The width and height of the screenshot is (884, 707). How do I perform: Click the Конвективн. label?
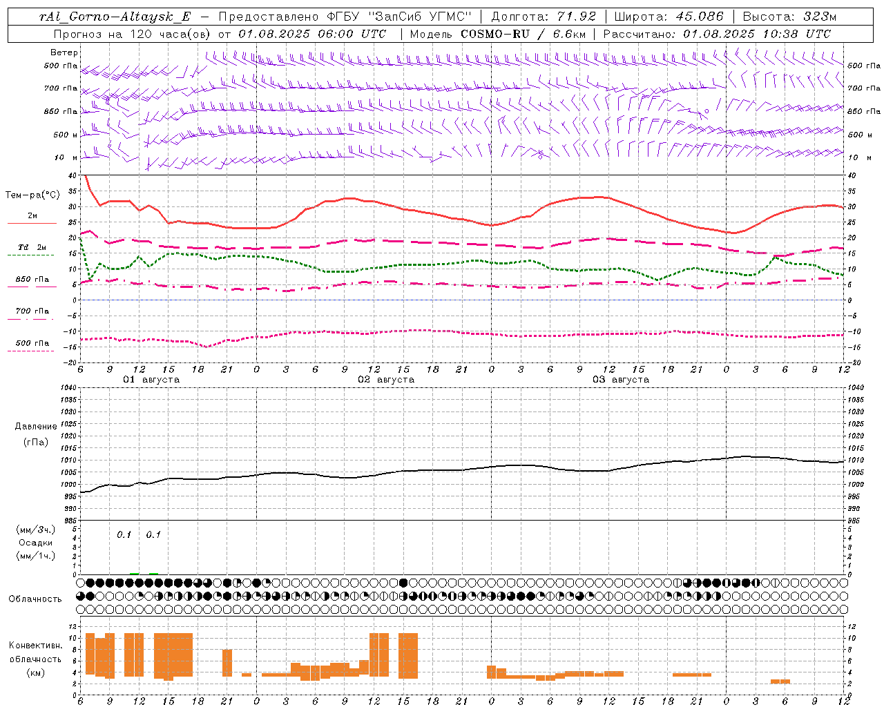pyautogui.click(x=35, y=645)
